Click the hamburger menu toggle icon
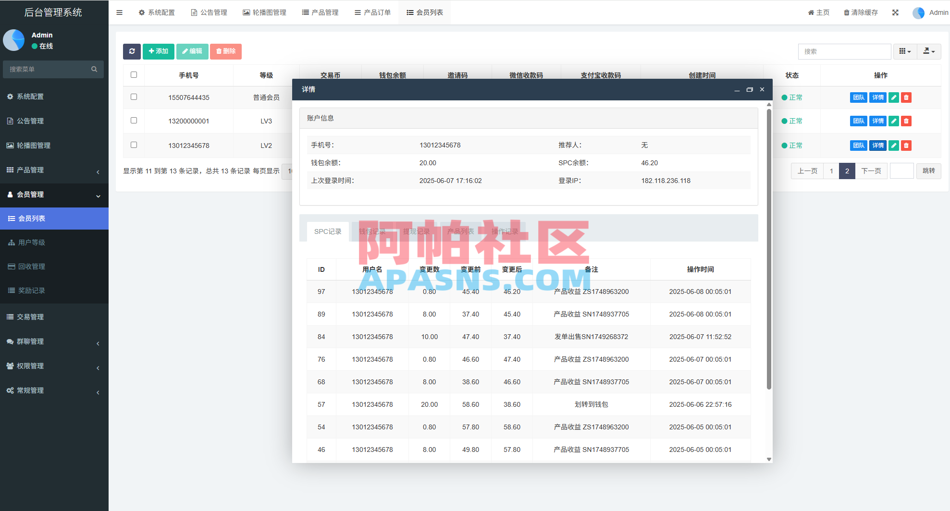Screen dimensions: 950x511 tap(119, 12)
